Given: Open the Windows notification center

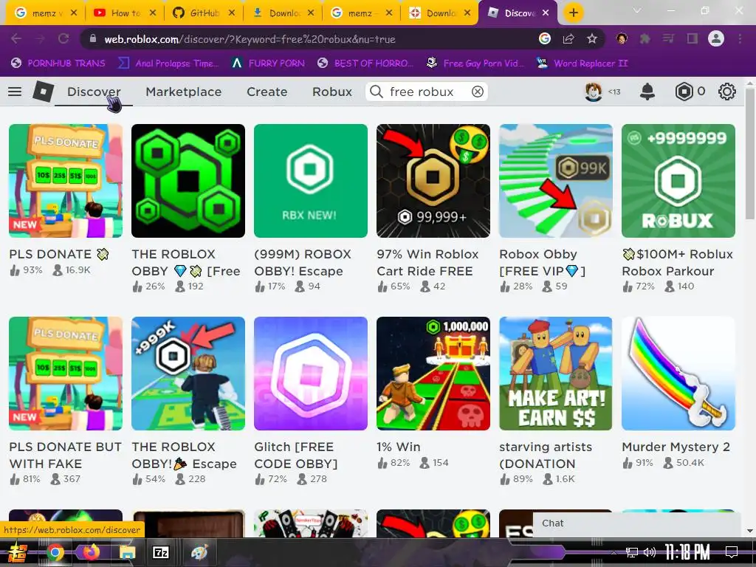Looking at the screenshot, I should (x=731, y=552).
